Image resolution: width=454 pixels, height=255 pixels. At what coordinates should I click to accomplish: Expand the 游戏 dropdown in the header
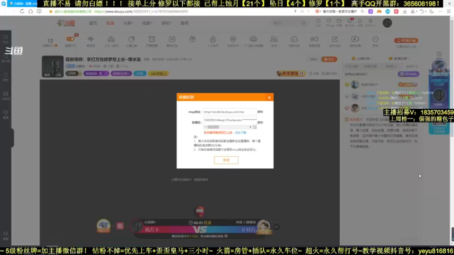pyautogui.click(x=166, y=23)
